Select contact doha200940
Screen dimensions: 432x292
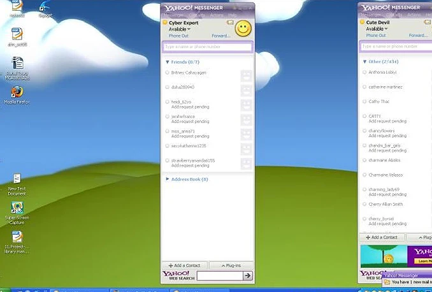click(183, 87)
